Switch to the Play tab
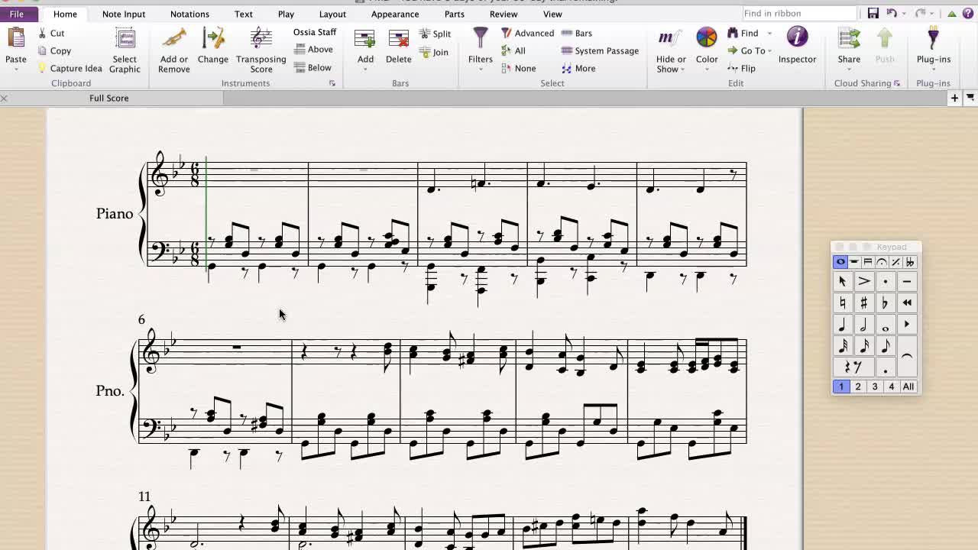This screenshot has width=978, height=550. [286, 14]
